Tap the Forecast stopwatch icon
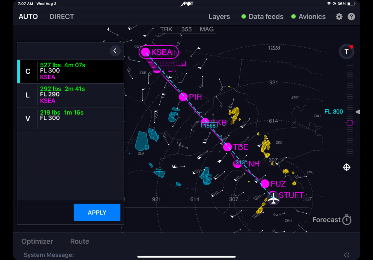Screen dimensions: 373x260 point(347,220)
